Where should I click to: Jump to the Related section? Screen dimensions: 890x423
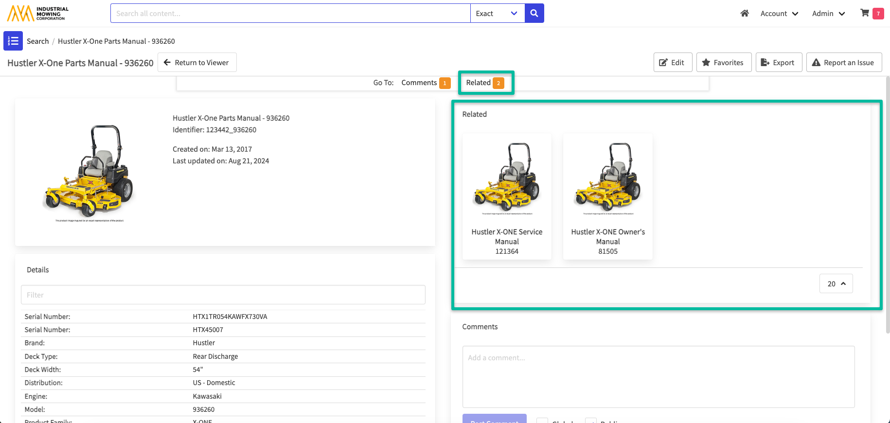[484, 83]
